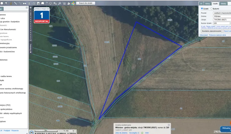Click parcel label 320 on the map
231x134 pixels.
[139, 59]
